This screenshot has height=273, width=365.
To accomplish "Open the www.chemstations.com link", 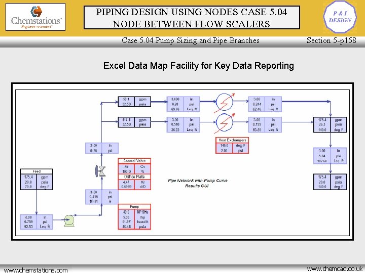I will [36, 270].
